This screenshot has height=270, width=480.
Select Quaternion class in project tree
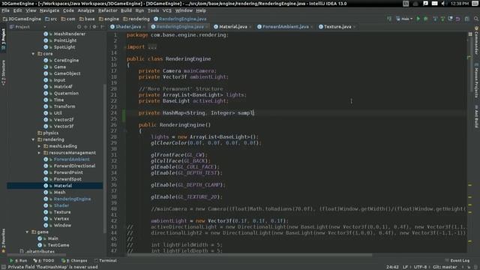pyautogui.click(x=66, y=93)
